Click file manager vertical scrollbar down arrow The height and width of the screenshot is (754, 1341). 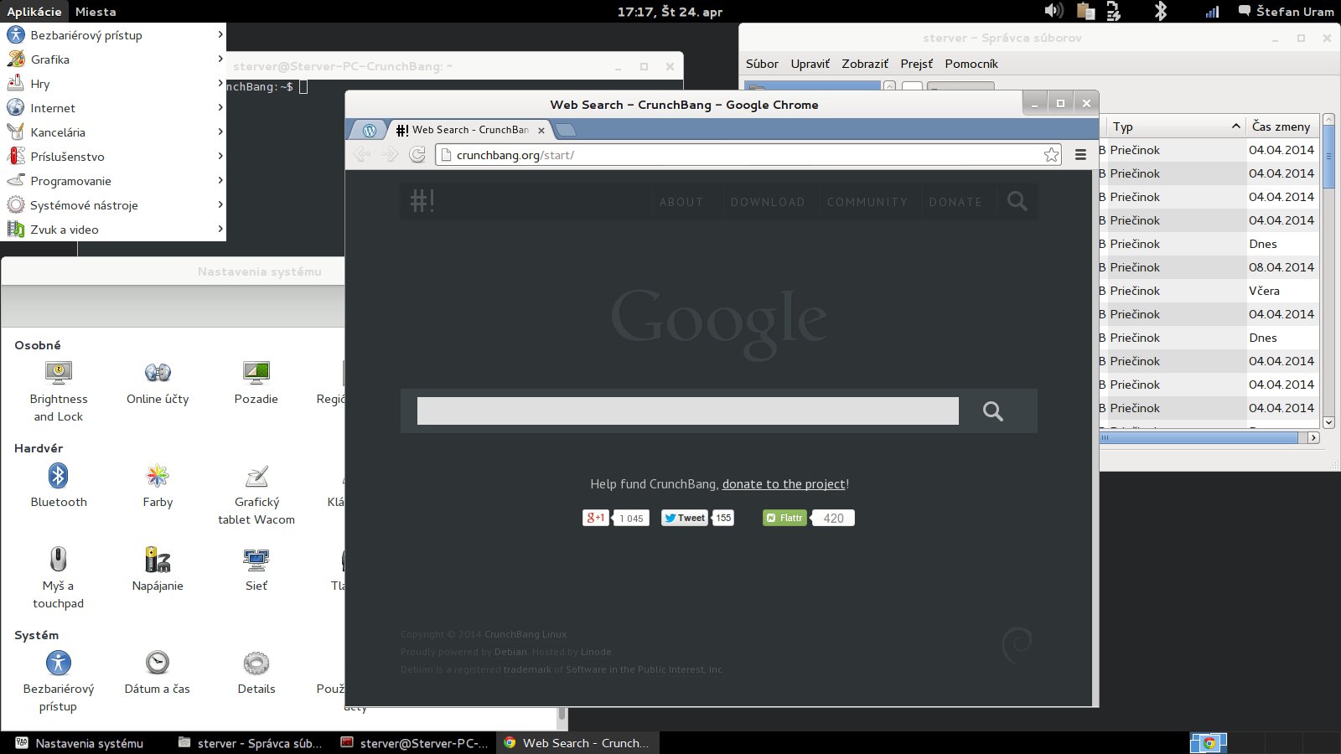pyautogui.click(x=1328, y=422)
